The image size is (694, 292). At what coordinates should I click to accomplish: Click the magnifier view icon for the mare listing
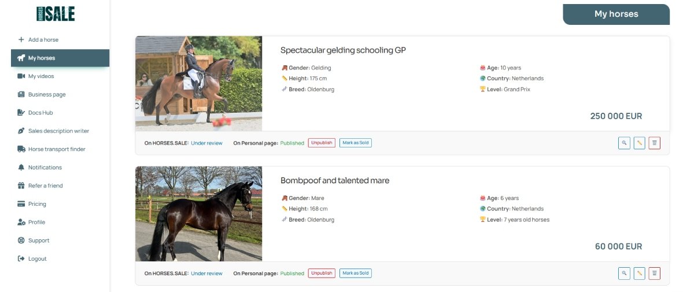point(624,273)
